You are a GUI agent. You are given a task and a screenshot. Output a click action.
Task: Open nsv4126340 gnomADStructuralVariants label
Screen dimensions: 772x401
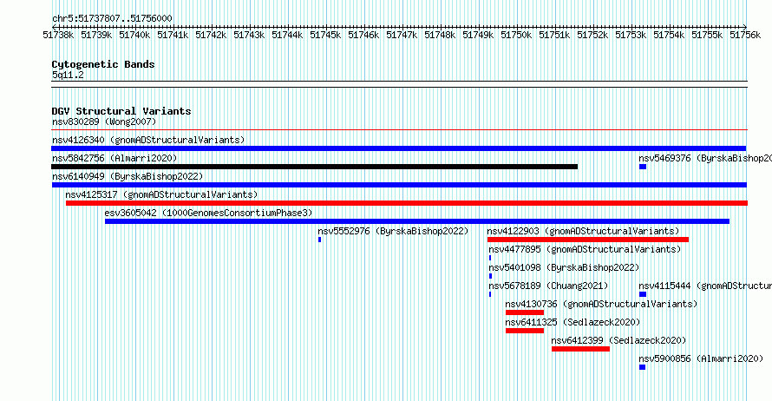pos(148,140)
